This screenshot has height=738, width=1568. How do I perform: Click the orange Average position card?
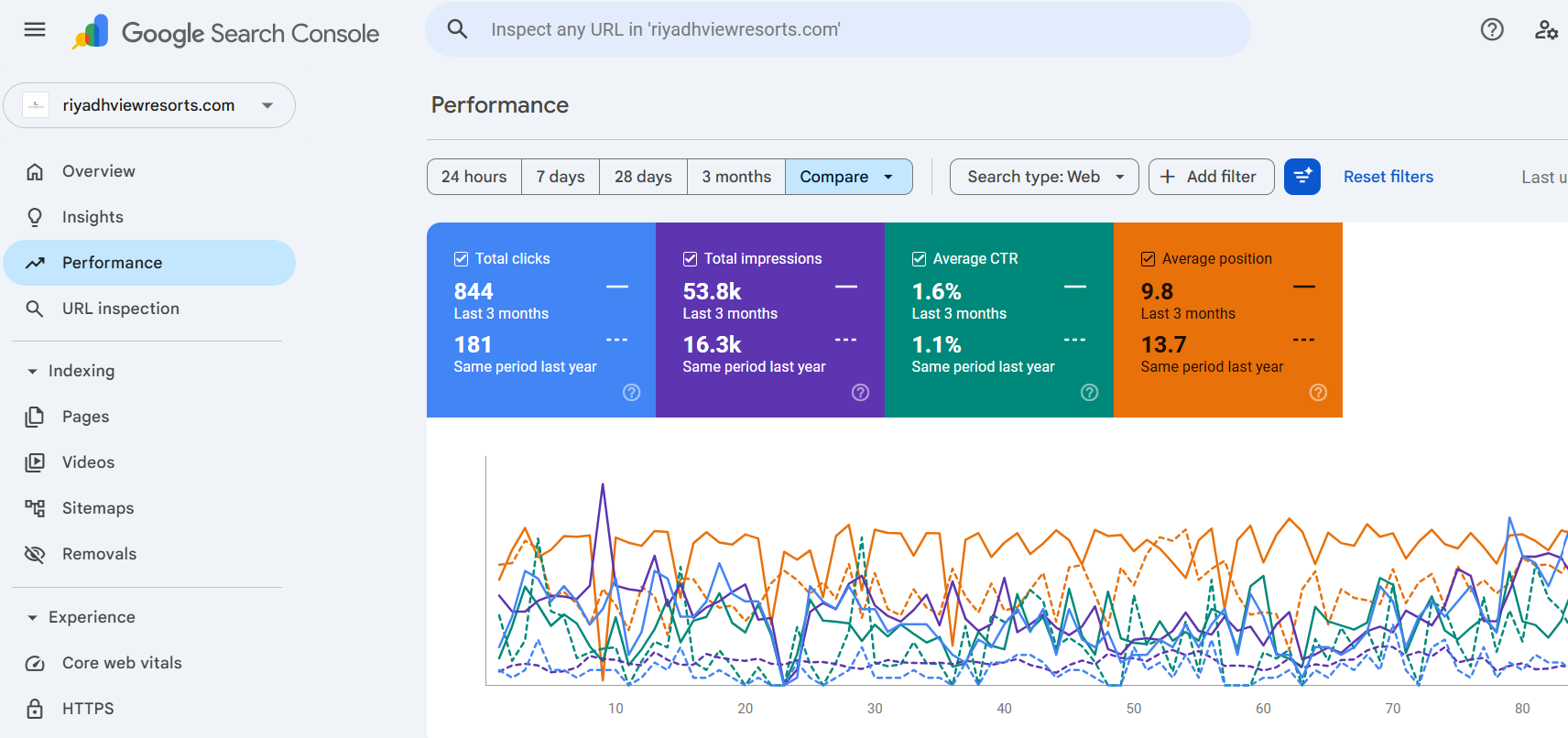[x=1227, y=320]
